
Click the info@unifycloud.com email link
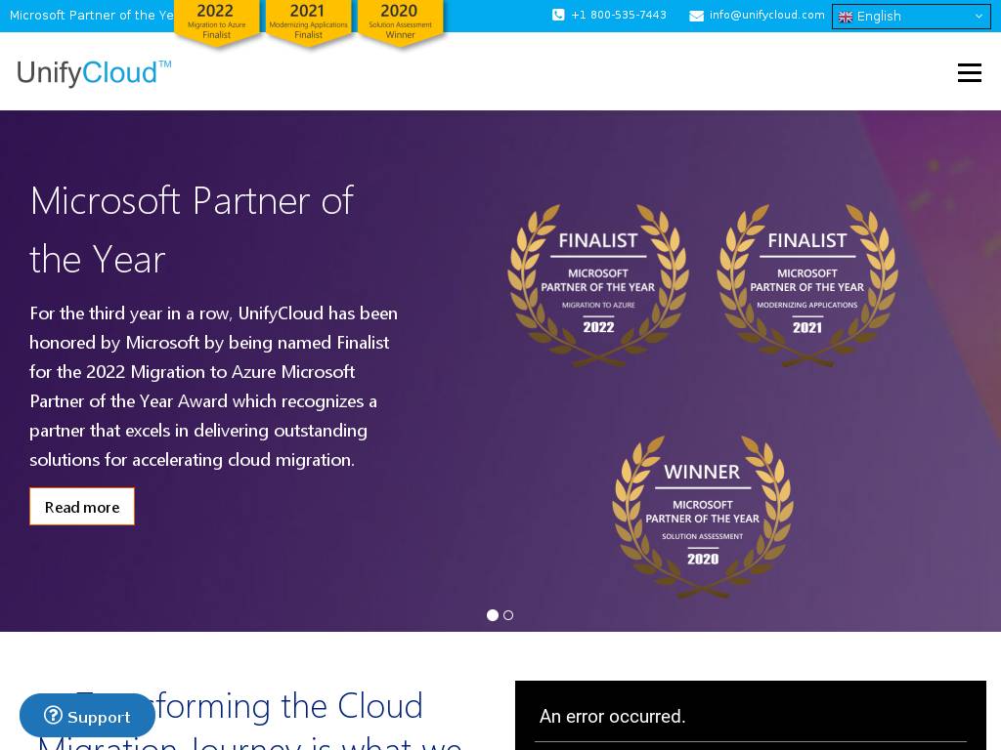coord(766,16)
